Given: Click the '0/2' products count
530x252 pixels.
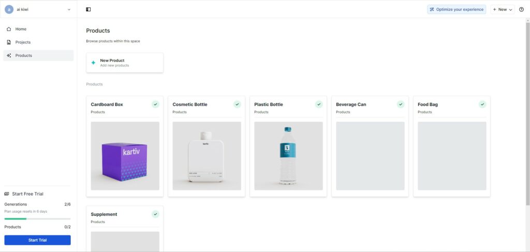Looking at the screenshot, I should (68, 227).
